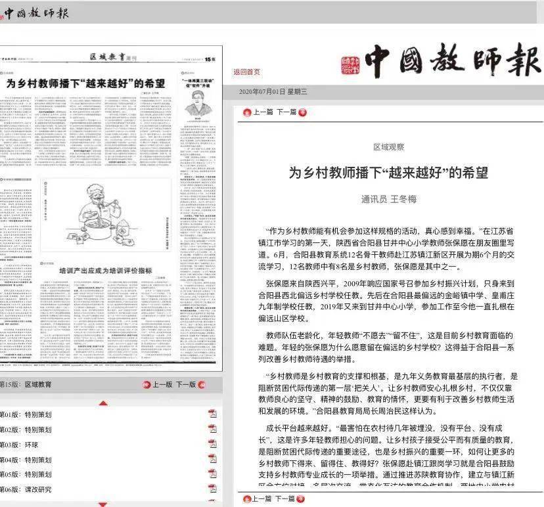Image resolution: width=544 pixels, height=507 pixels.
Task: Open the PDF icon for 第03版 环球
Action: [212, 444]
